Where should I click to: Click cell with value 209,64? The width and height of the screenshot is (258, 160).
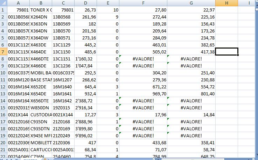(143, 31)
